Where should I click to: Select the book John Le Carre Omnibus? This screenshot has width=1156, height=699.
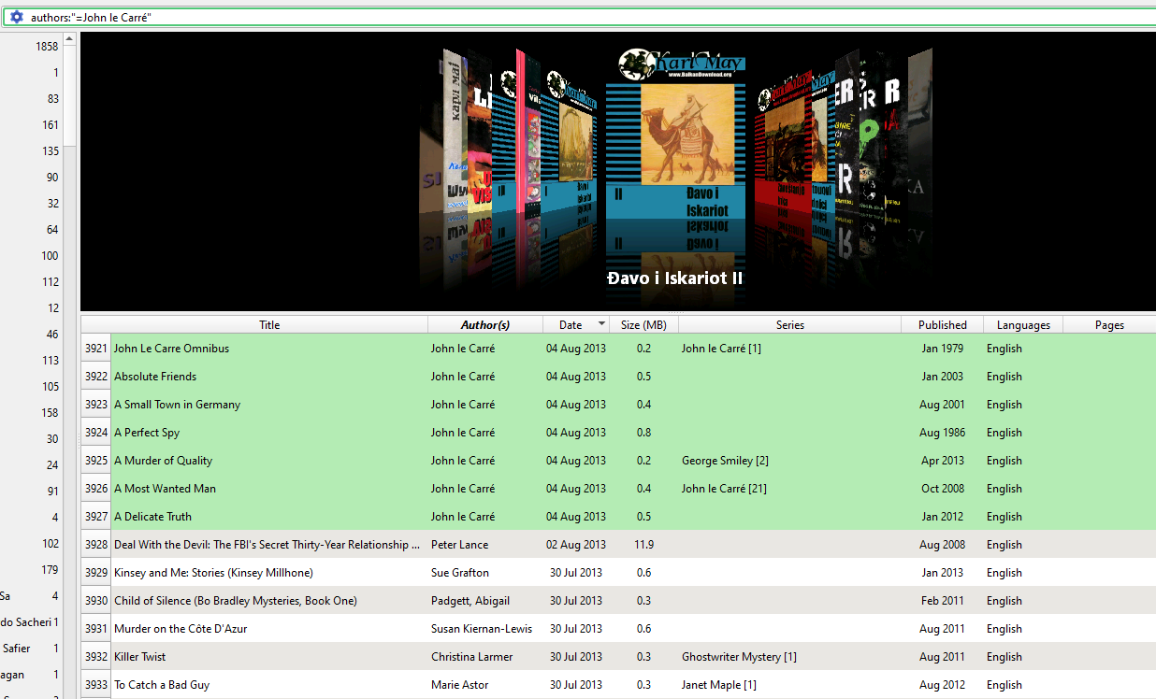click(x=171, y=349)
